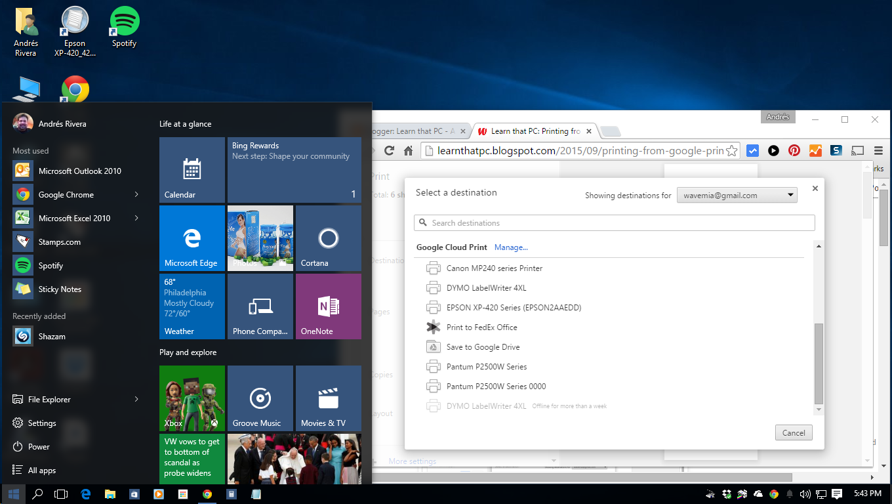Open the VW vows news tile
892x504 pixels.
192,459
